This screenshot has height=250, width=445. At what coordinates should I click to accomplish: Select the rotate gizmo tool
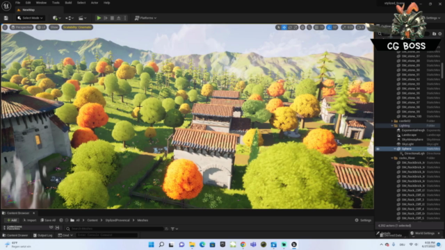tap(290, 27)
